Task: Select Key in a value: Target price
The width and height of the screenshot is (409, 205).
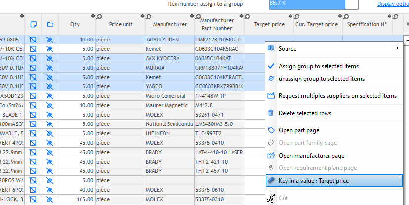Action: [x=313, y=181]
